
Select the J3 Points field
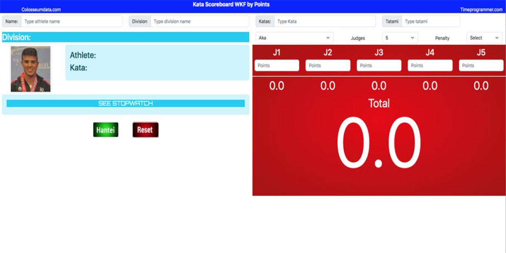[379, 66]
